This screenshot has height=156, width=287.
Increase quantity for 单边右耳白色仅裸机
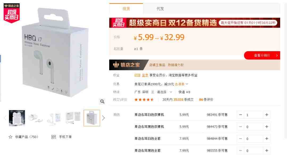coord(267,115)
